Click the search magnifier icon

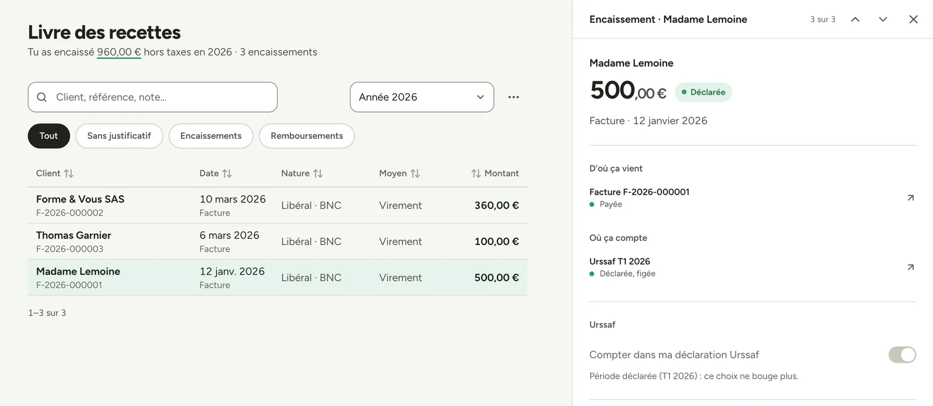coord(42,97)
